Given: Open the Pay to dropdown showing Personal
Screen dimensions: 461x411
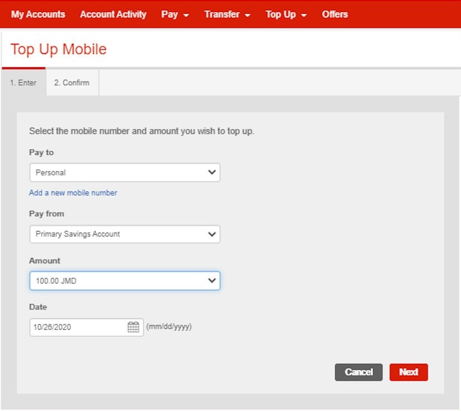Looking at the screenshot, I should click(x=125, y=172).
